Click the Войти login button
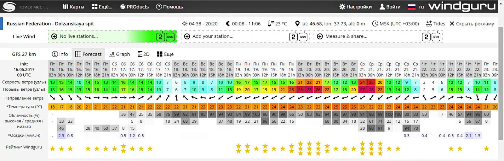 390,7
